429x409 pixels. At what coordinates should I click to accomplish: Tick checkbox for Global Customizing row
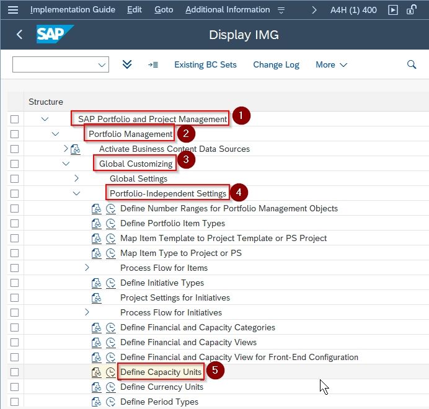[14, 164]
